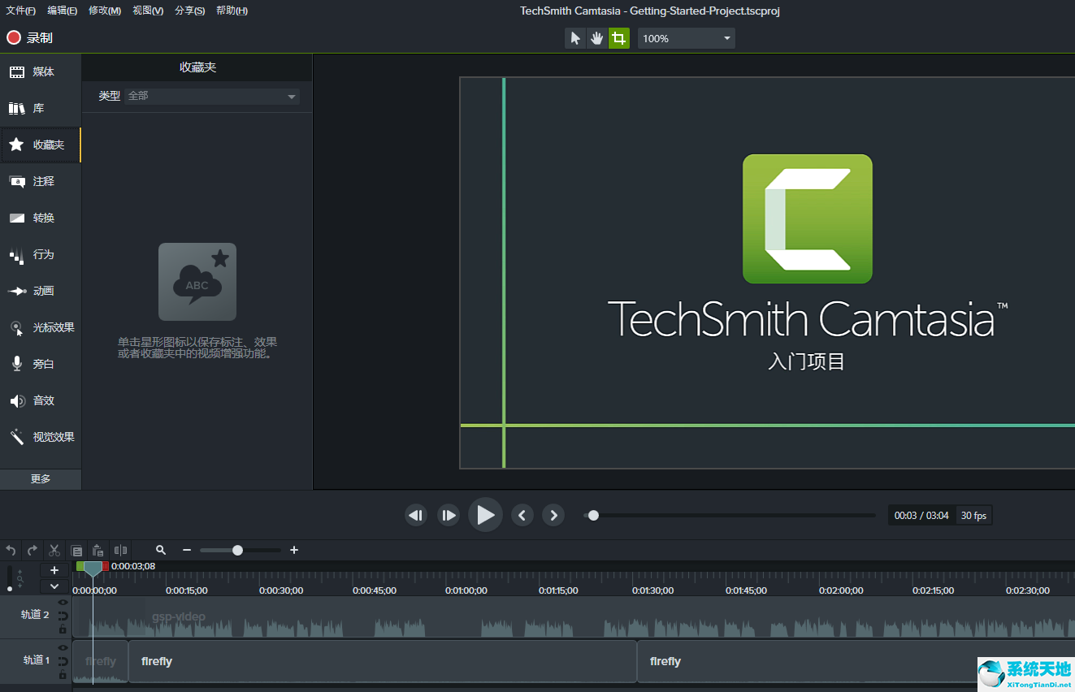
Task: Open the 100% canvas zoom dropdown
Action: [687, 38]
